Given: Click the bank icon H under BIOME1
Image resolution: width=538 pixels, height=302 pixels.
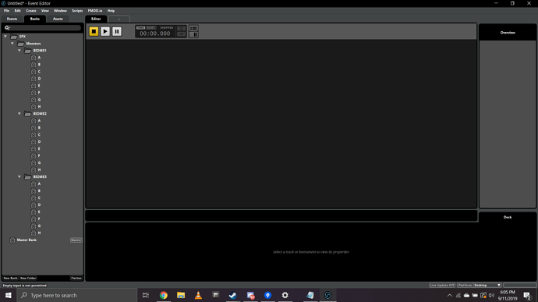Looking at the screenshot, I should tap(34, 107).
